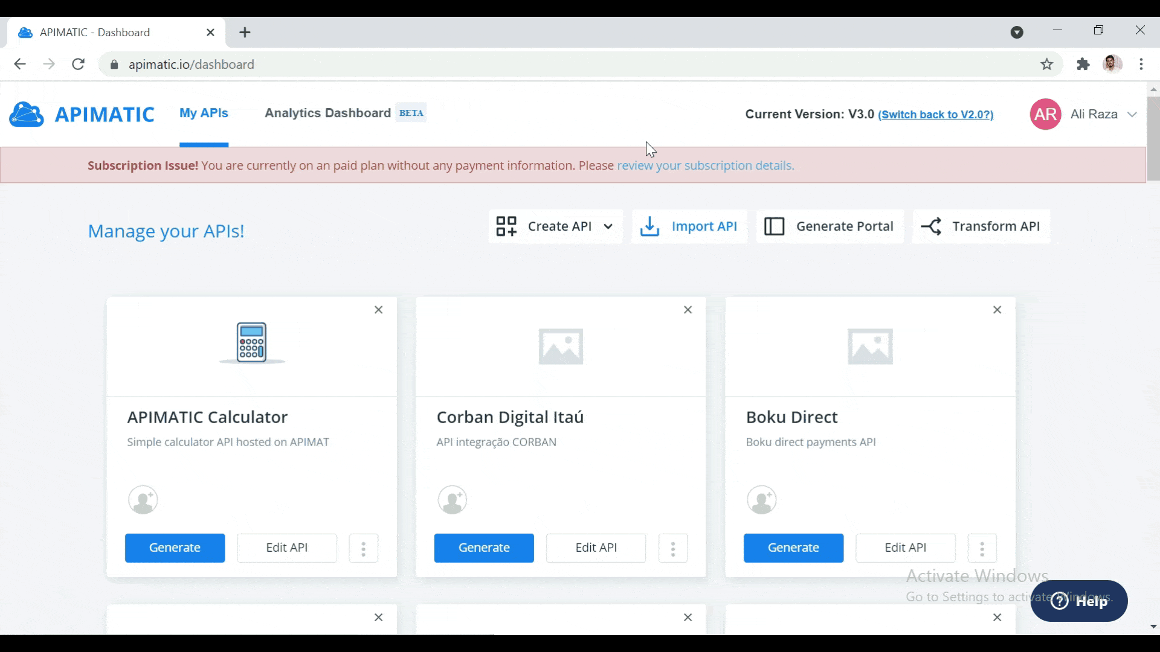Select the Create API grid icon

[x=508, y=226]
